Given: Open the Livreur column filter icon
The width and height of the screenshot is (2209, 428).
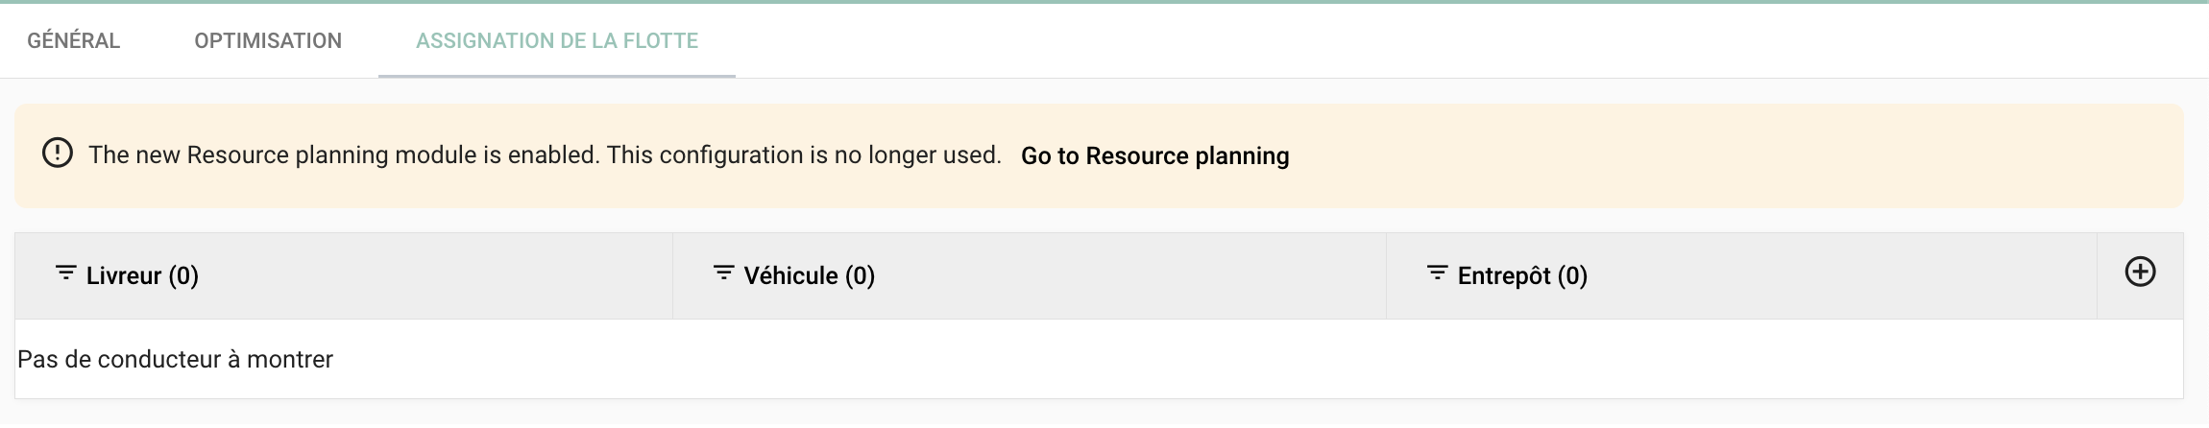Looking at the screenshot, I should coord(65,273).
